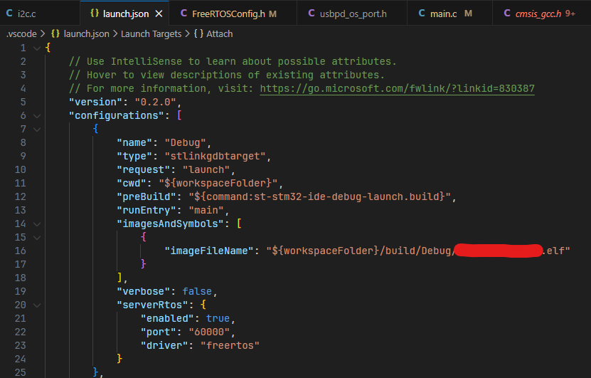Collapse the configurations array at line 6
This screenshot has height=378, width=591.
[x=37, y=116]
